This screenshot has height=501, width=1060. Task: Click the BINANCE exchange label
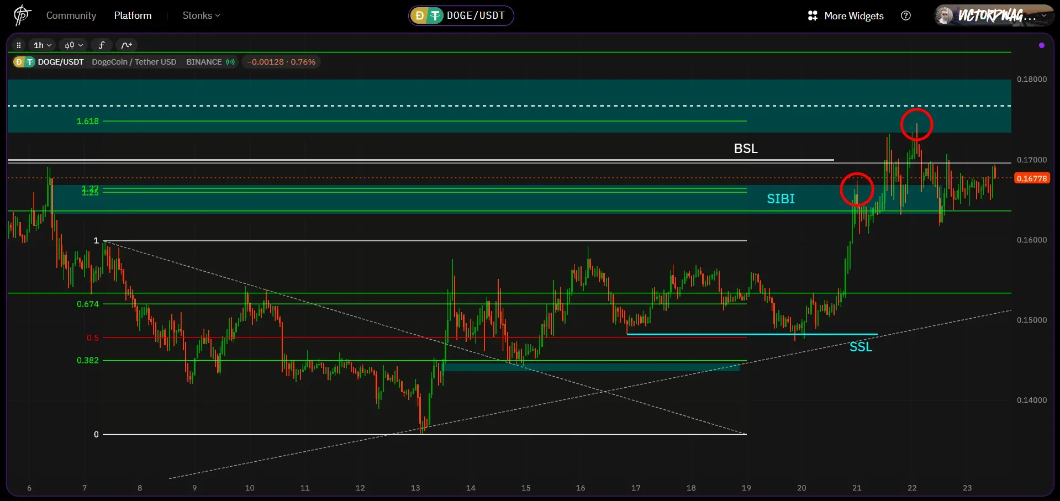[x=204, y=62]
